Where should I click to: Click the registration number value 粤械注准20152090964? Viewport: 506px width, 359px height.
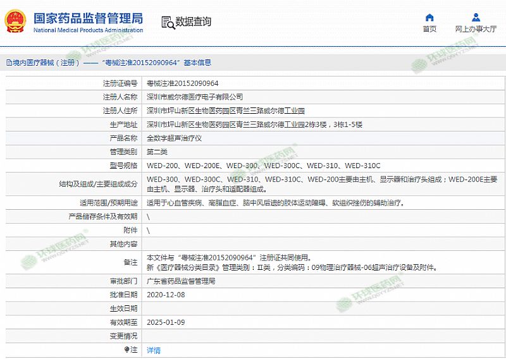(x=183, y=83)
